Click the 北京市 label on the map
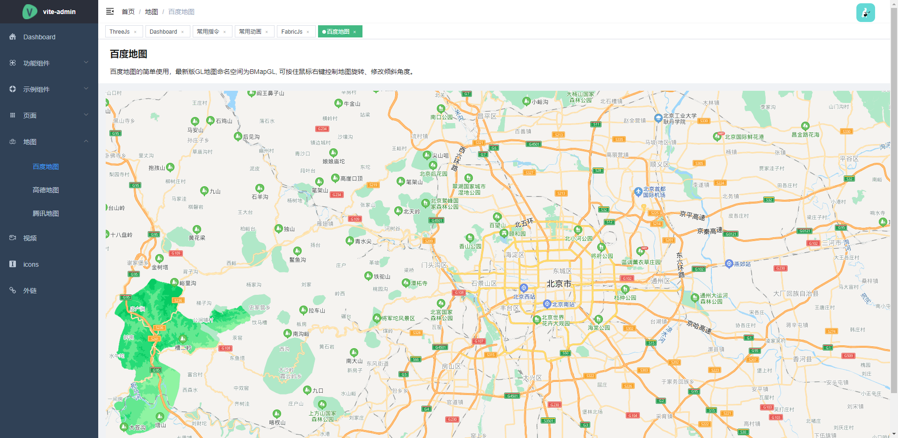Screen dimensions: 898x438 [559, 284]
